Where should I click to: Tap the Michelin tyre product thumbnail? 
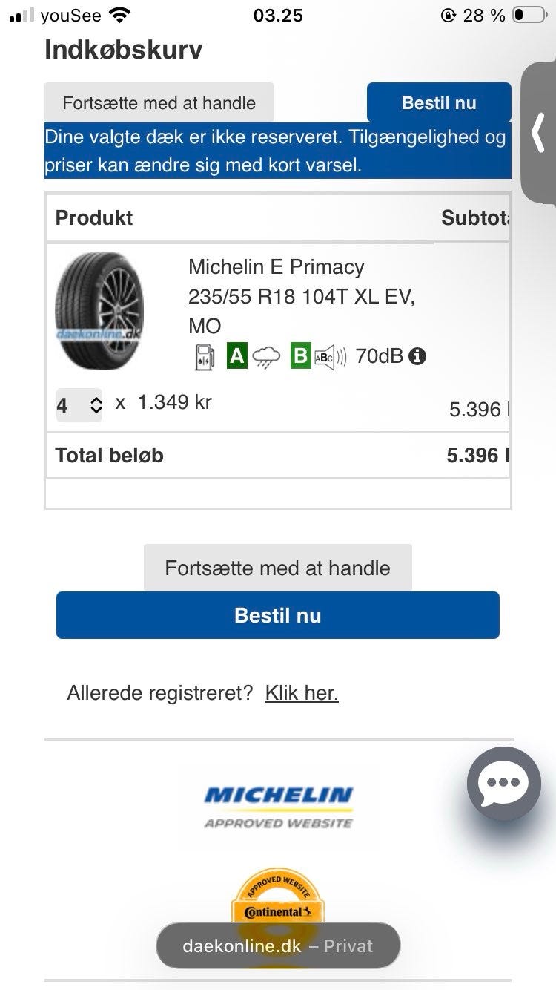pos(99,311)
